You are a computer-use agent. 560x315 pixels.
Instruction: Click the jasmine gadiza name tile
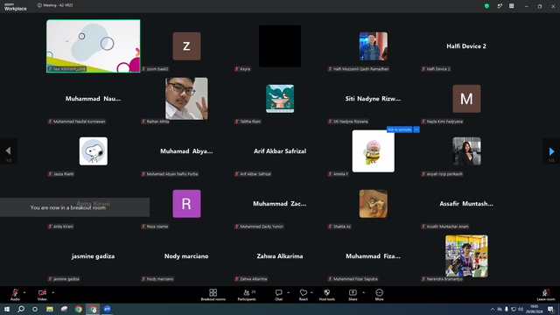coord(93,256)
